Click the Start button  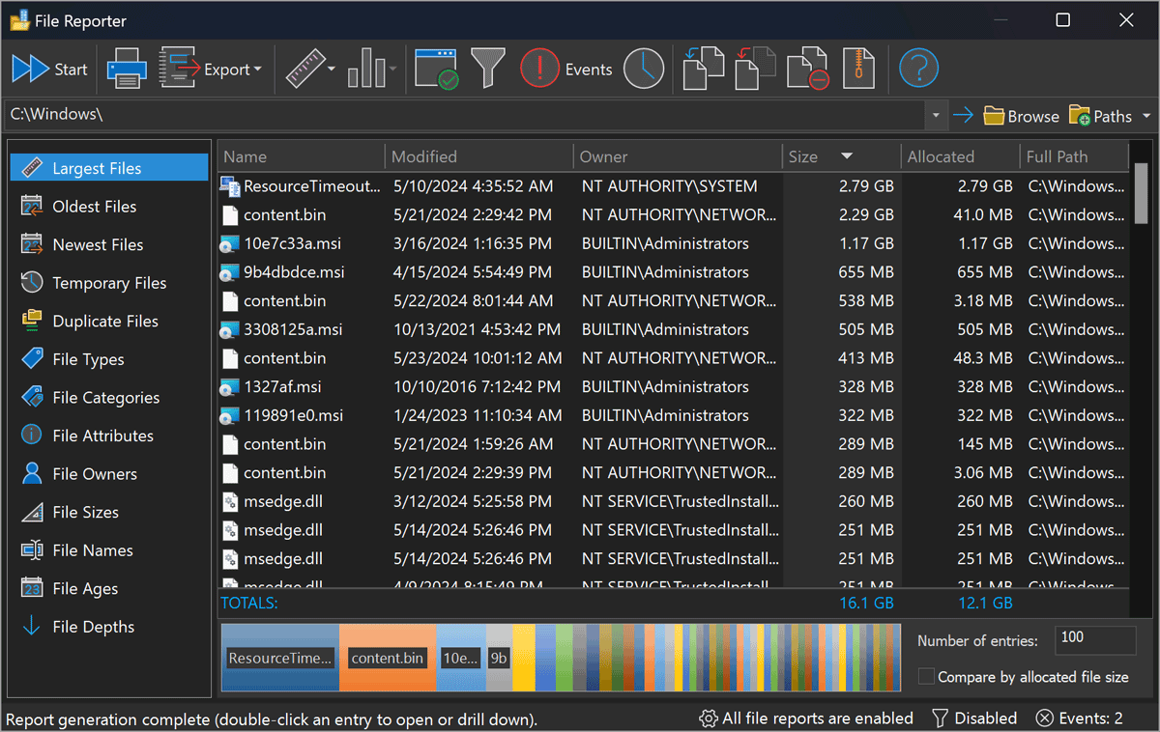[x=49, y=69]
